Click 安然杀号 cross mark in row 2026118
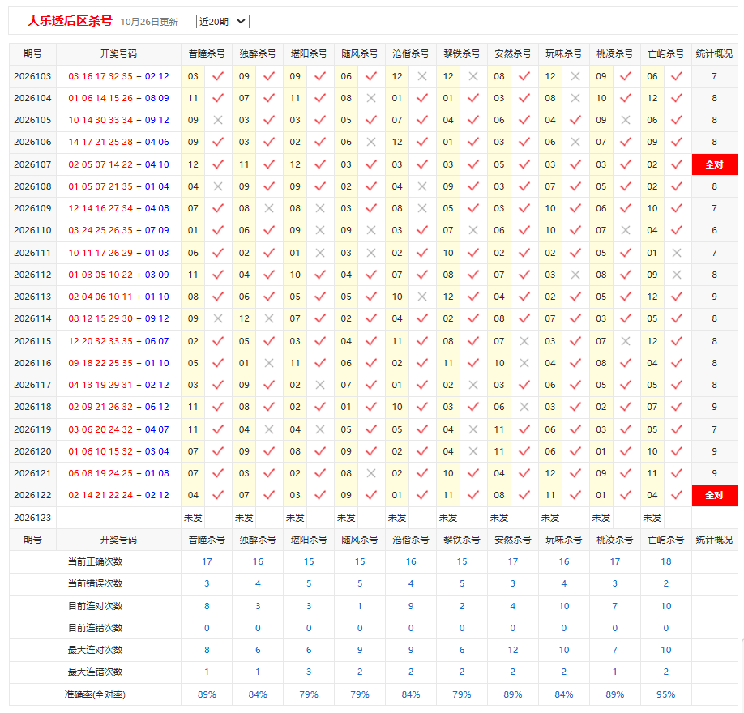Image resolution: width=744 pixels, height=713 pixels. 524,407
